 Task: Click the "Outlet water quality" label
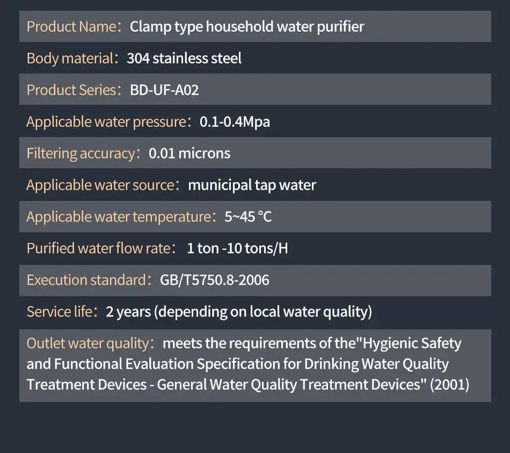(x=87, y=343)
